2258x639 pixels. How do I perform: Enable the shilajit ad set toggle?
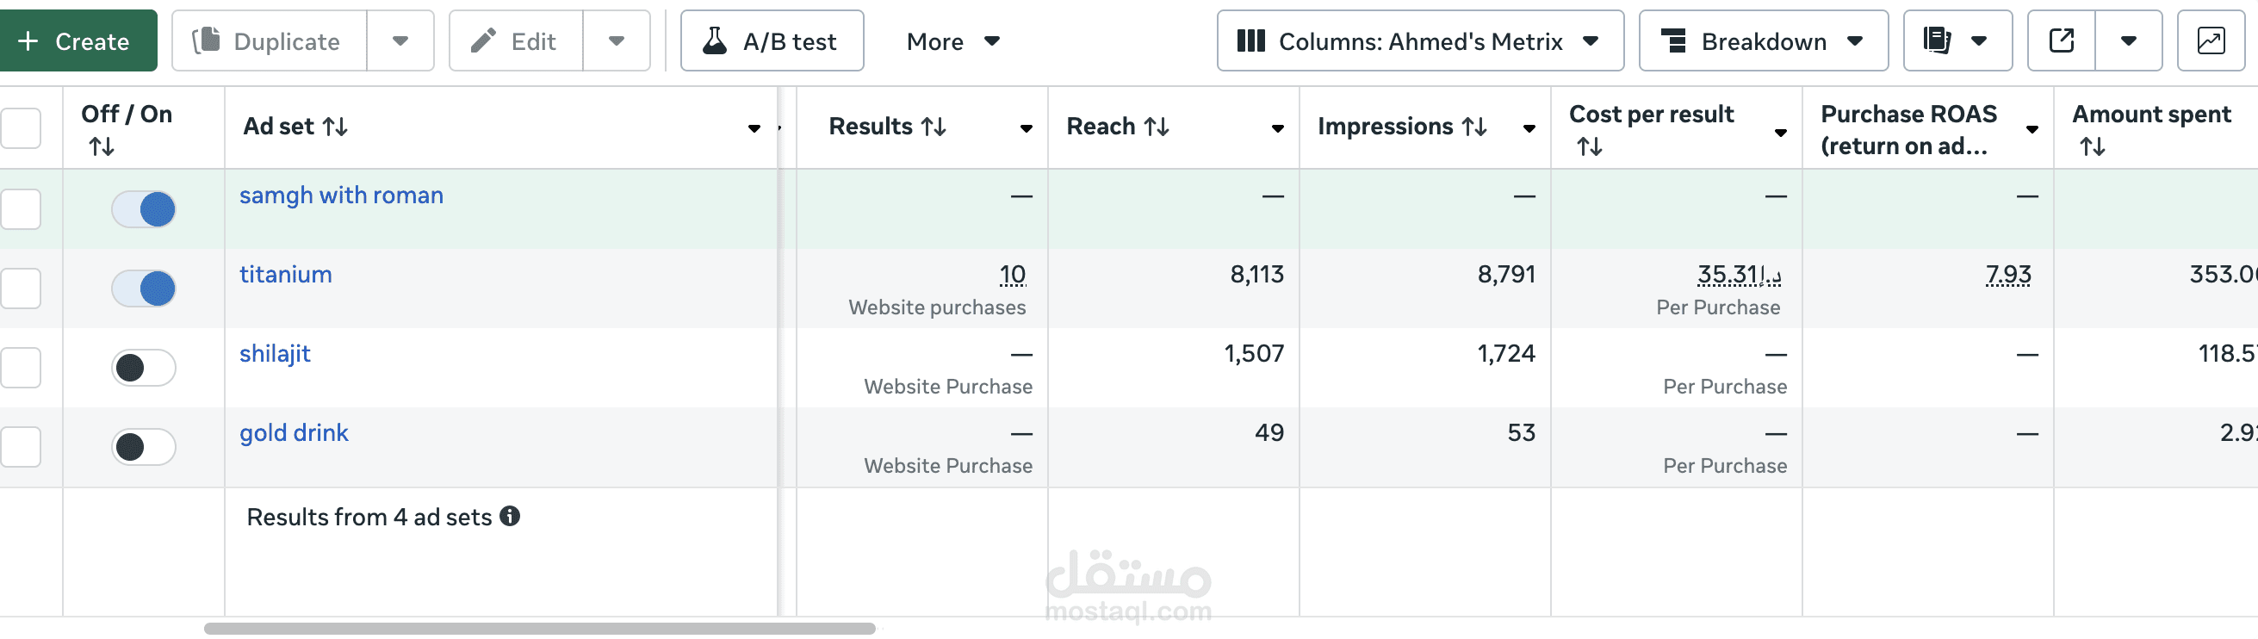pos(144,367)
